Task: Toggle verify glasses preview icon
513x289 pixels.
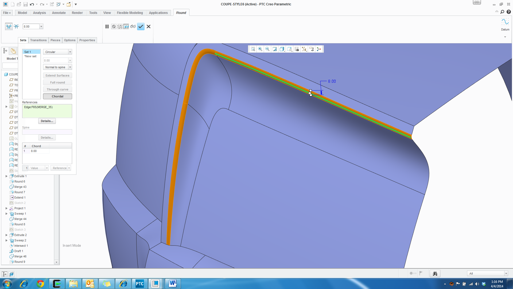Action: coord(133,26)
